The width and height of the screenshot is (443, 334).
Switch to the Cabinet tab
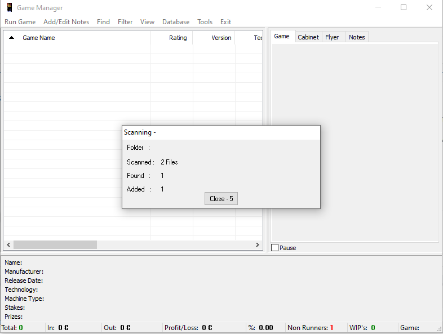[x=308, y=37]
